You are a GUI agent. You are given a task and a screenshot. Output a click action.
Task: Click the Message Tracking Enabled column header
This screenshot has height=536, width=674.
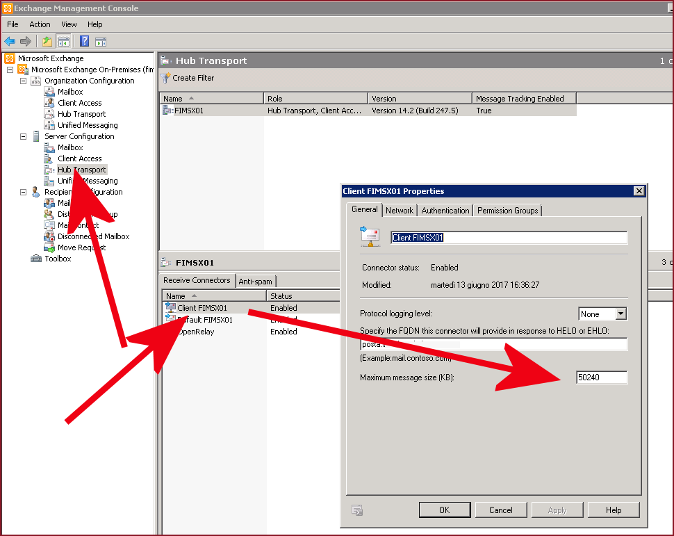point(524,99)
